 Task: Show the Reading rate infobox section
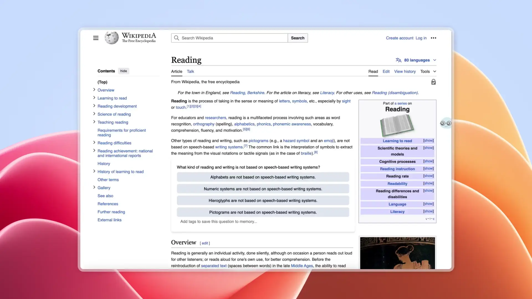click(x=428, y=176)
